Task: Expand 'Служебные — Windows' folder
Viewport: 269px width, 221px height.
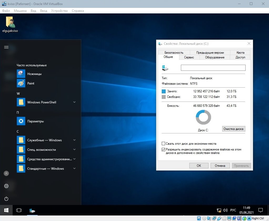Action: [x=74, y=140]
